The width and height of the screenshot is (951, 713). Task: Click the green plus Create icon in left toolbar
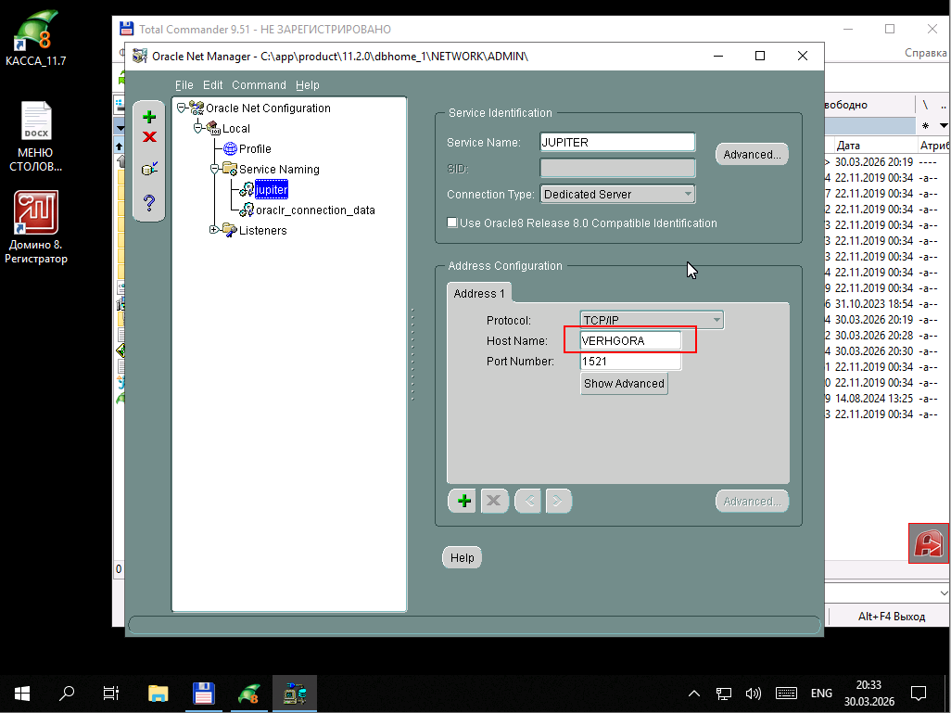point(149,117)
